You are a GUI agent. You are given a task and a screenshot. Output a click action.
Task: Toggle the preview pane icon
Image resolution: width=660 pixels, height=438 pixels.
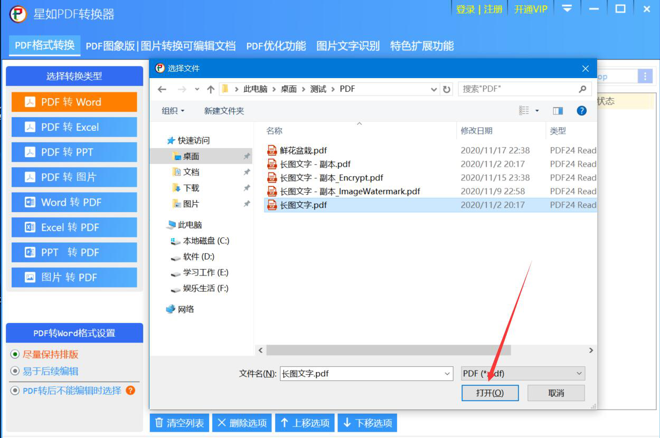pos(558,111)
